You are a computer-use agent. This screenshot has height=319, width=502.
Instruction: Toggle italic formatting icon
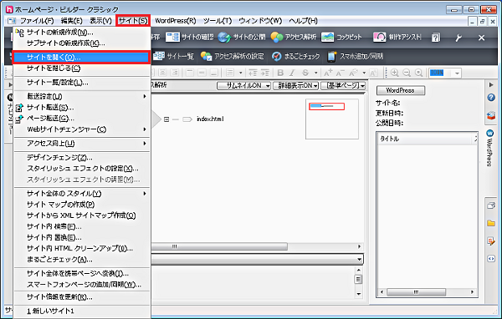coord(292,73)
